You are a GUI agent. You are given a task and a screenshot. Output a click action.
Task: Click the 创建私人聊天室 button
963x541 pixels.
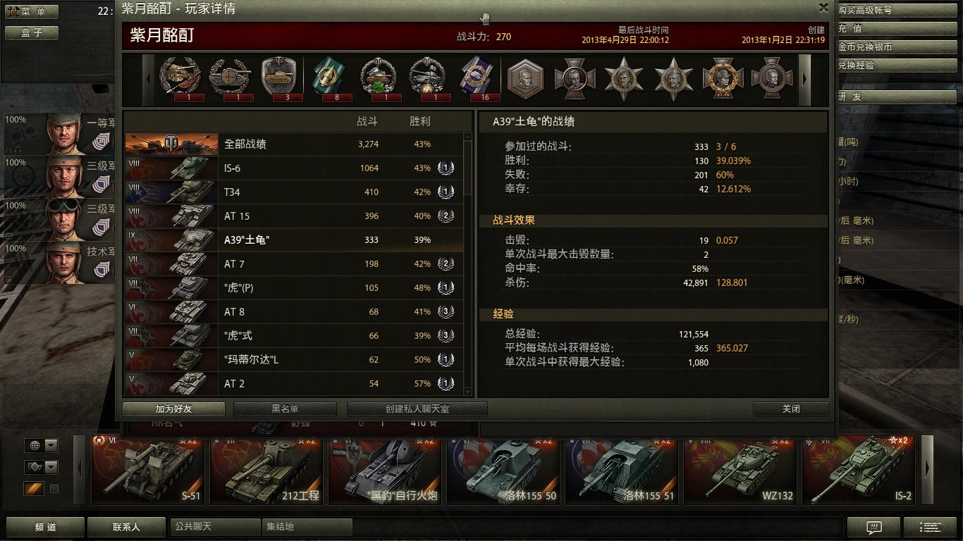[x=417, y=409]
